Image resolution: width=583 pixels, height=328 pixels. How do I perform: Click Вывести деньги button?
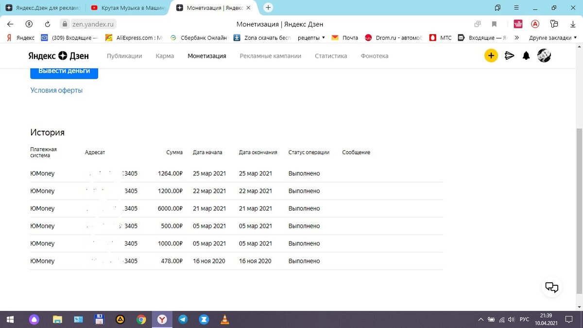coord(64,71)
